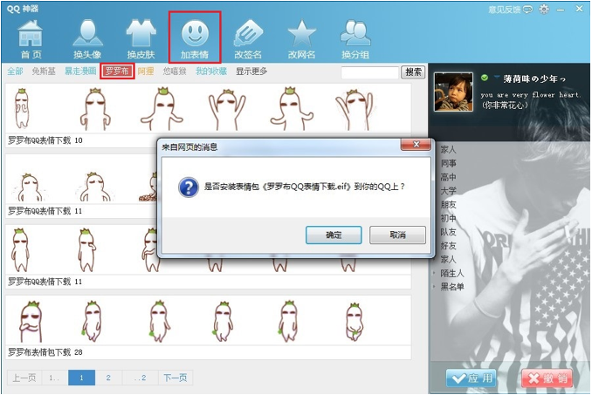Select the 大学 contact group
This screenshot has height=395, width=592.
point(448,191)
